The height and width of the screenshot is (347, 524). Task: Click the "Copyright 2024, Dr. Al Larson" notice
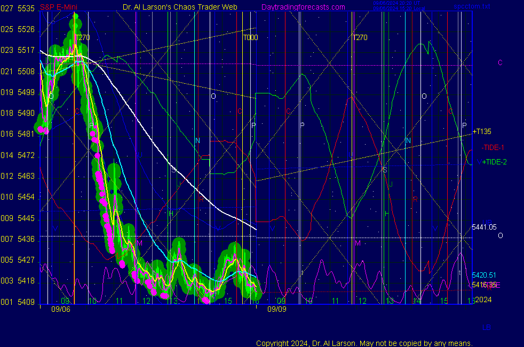[x=364, y=343]
